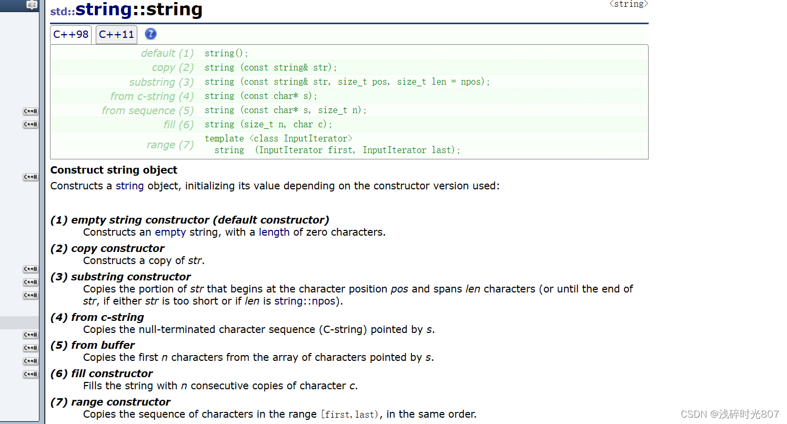Click 'string (const char* s, size_t n);' declaration
Viewport: 787px width, 424px height.
tap(286, 110)
